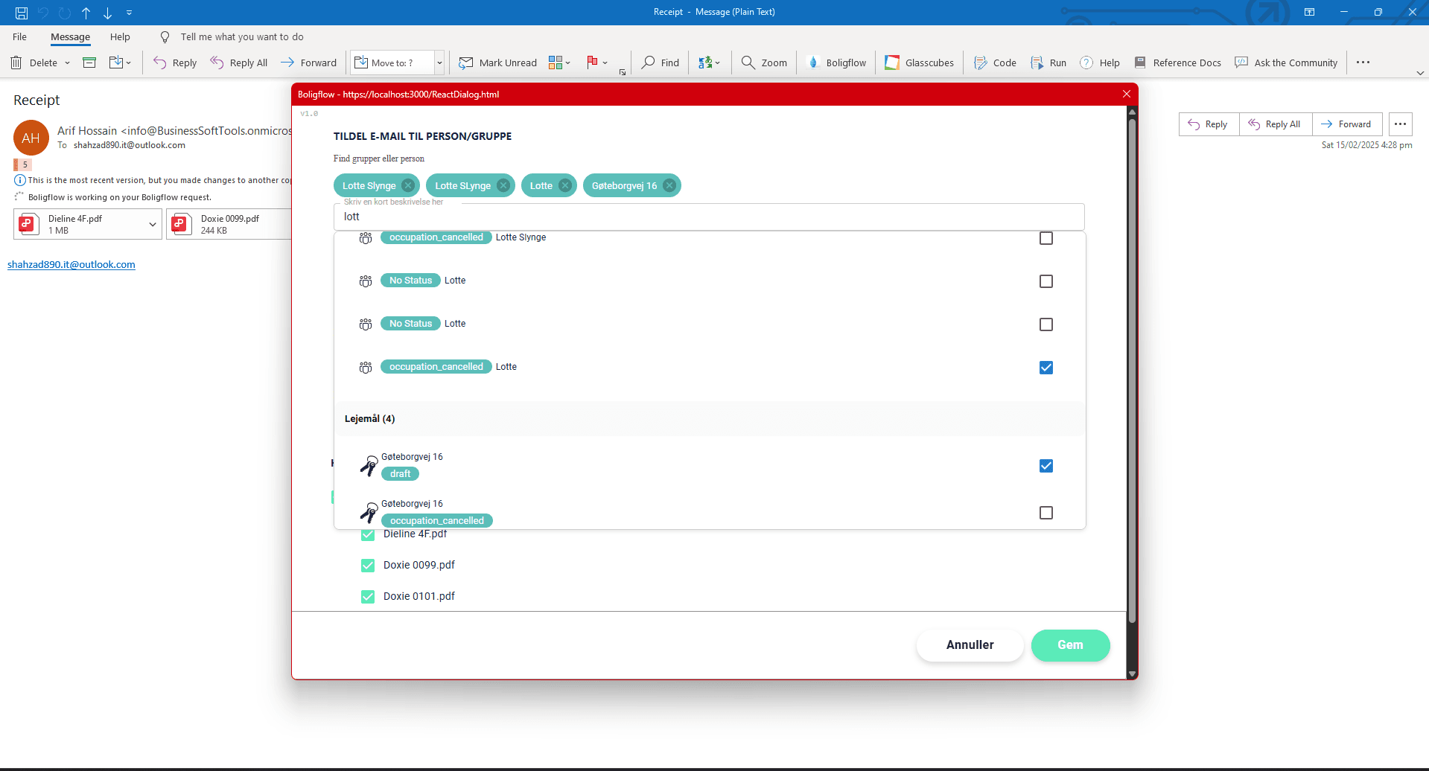Image resolution: width=1429 pixels, height=771 pixels.
Task: Go to previous item with up arrow
Action: coord(86,13)
